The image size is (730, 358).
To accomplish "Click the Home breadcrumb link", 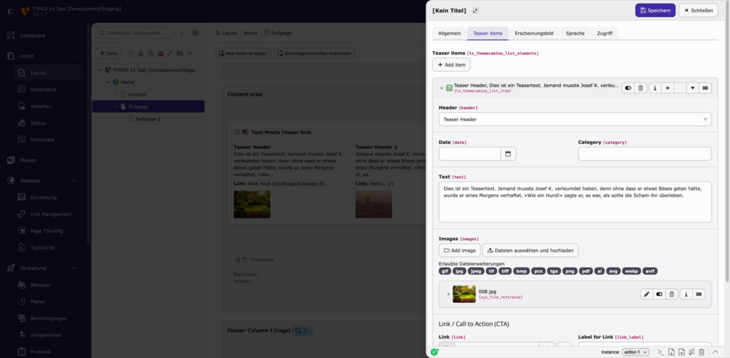I will point(251,33).
